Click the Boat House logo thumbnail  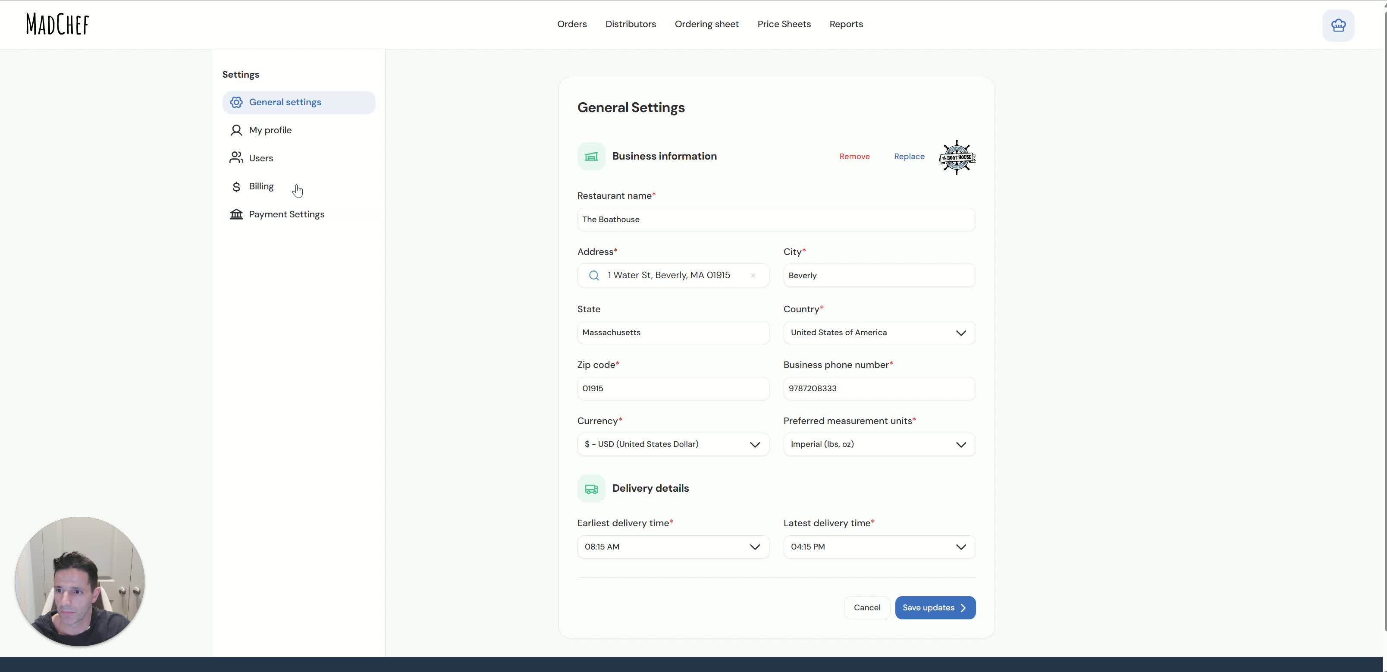957,157
